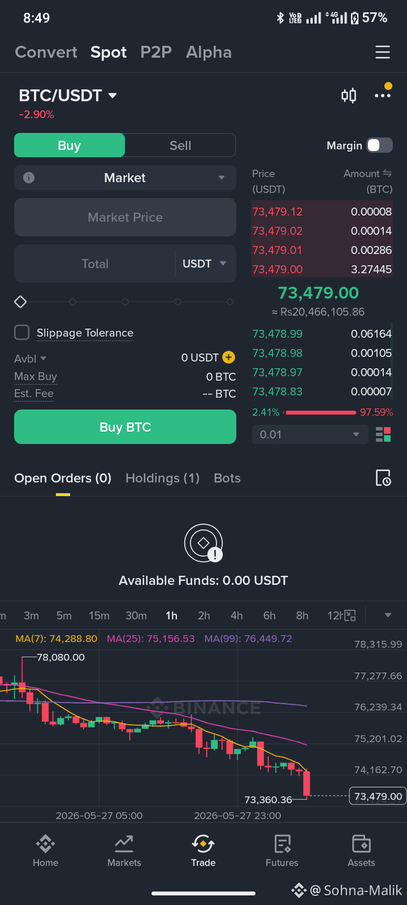Select the 1h chart interval

pos(171,615)
